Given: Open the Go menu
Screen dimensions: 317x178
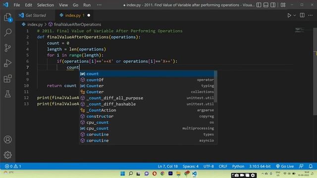Looking at the screenshot, I should (x=75, y=5).
